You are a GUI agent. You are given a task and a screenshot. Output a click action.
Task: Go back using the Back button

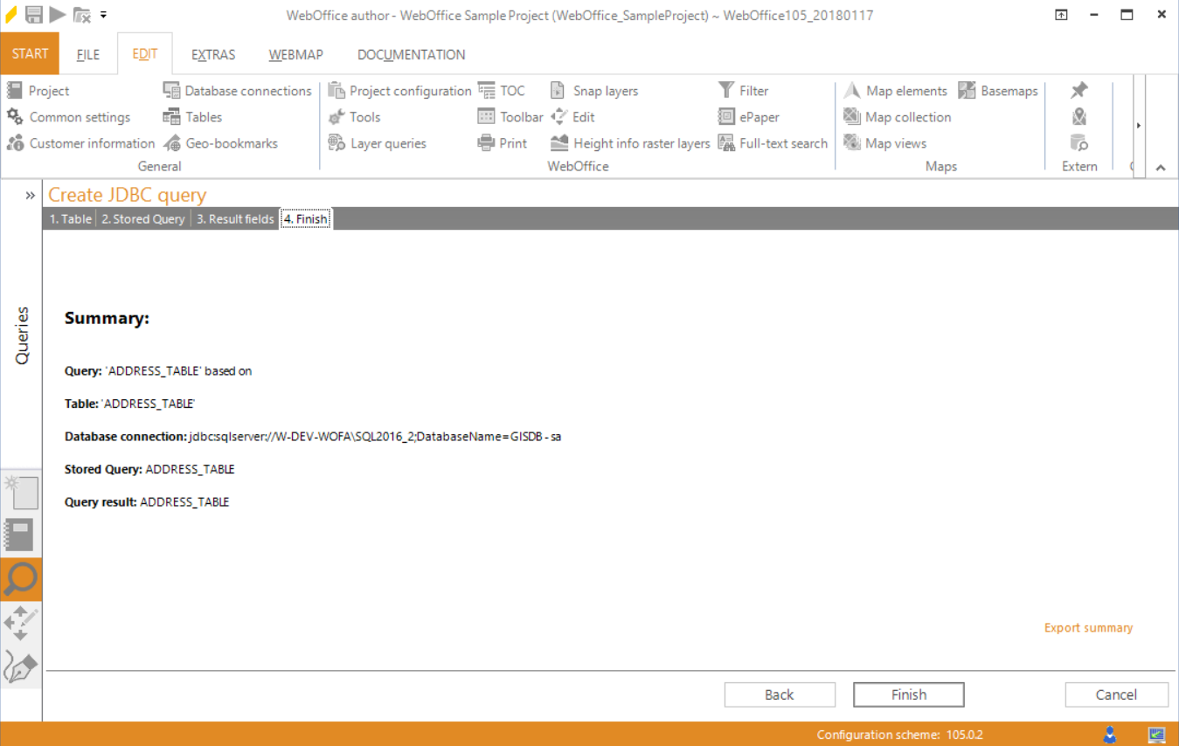(x=779, y=694)
